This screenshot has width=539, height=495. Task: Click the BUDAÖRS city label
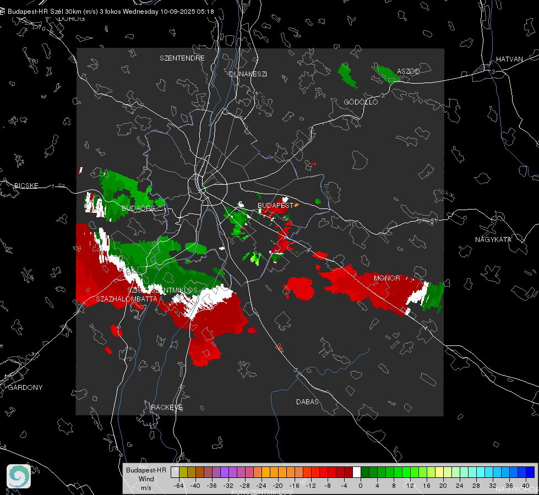click(138, 208)
